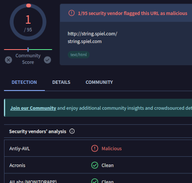Click the string.spiel.com domain text
The image size is (192, 183).
point(84,41)
